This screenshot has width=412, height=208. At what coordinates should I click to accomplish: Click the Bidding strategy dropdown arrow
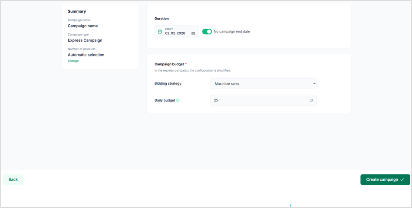coord(314,84)
